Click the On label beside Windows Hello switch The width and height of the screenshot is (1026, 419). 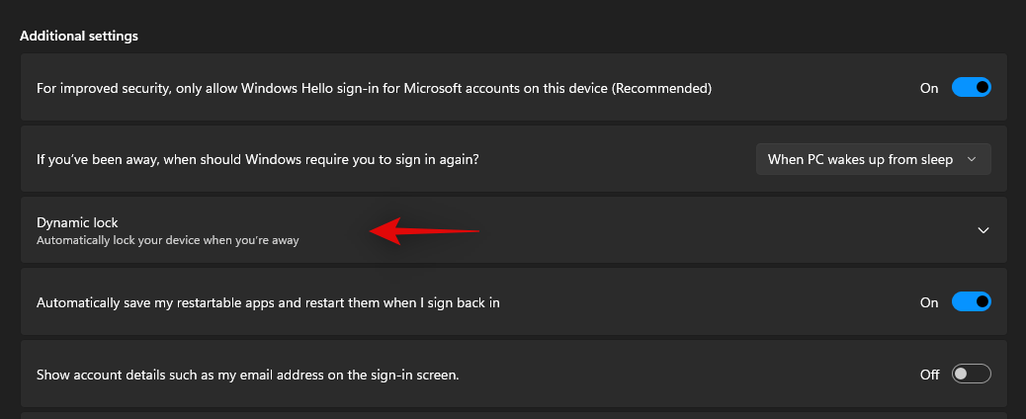[x=929, y=88]
